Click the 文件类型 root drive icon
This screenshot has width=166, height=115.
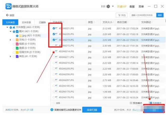(14, 27)
